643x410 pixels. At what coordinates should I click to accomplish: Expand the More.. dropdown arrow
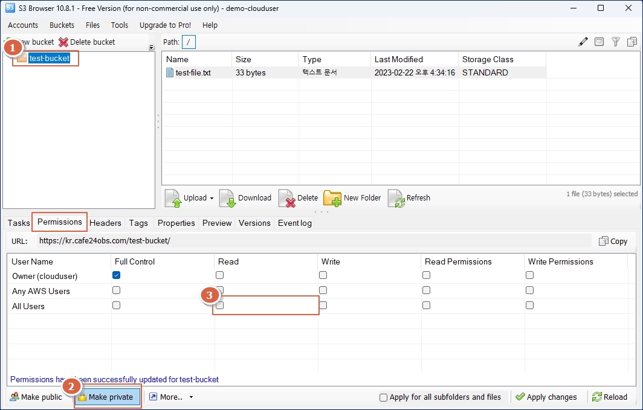[x=191, y=397]
